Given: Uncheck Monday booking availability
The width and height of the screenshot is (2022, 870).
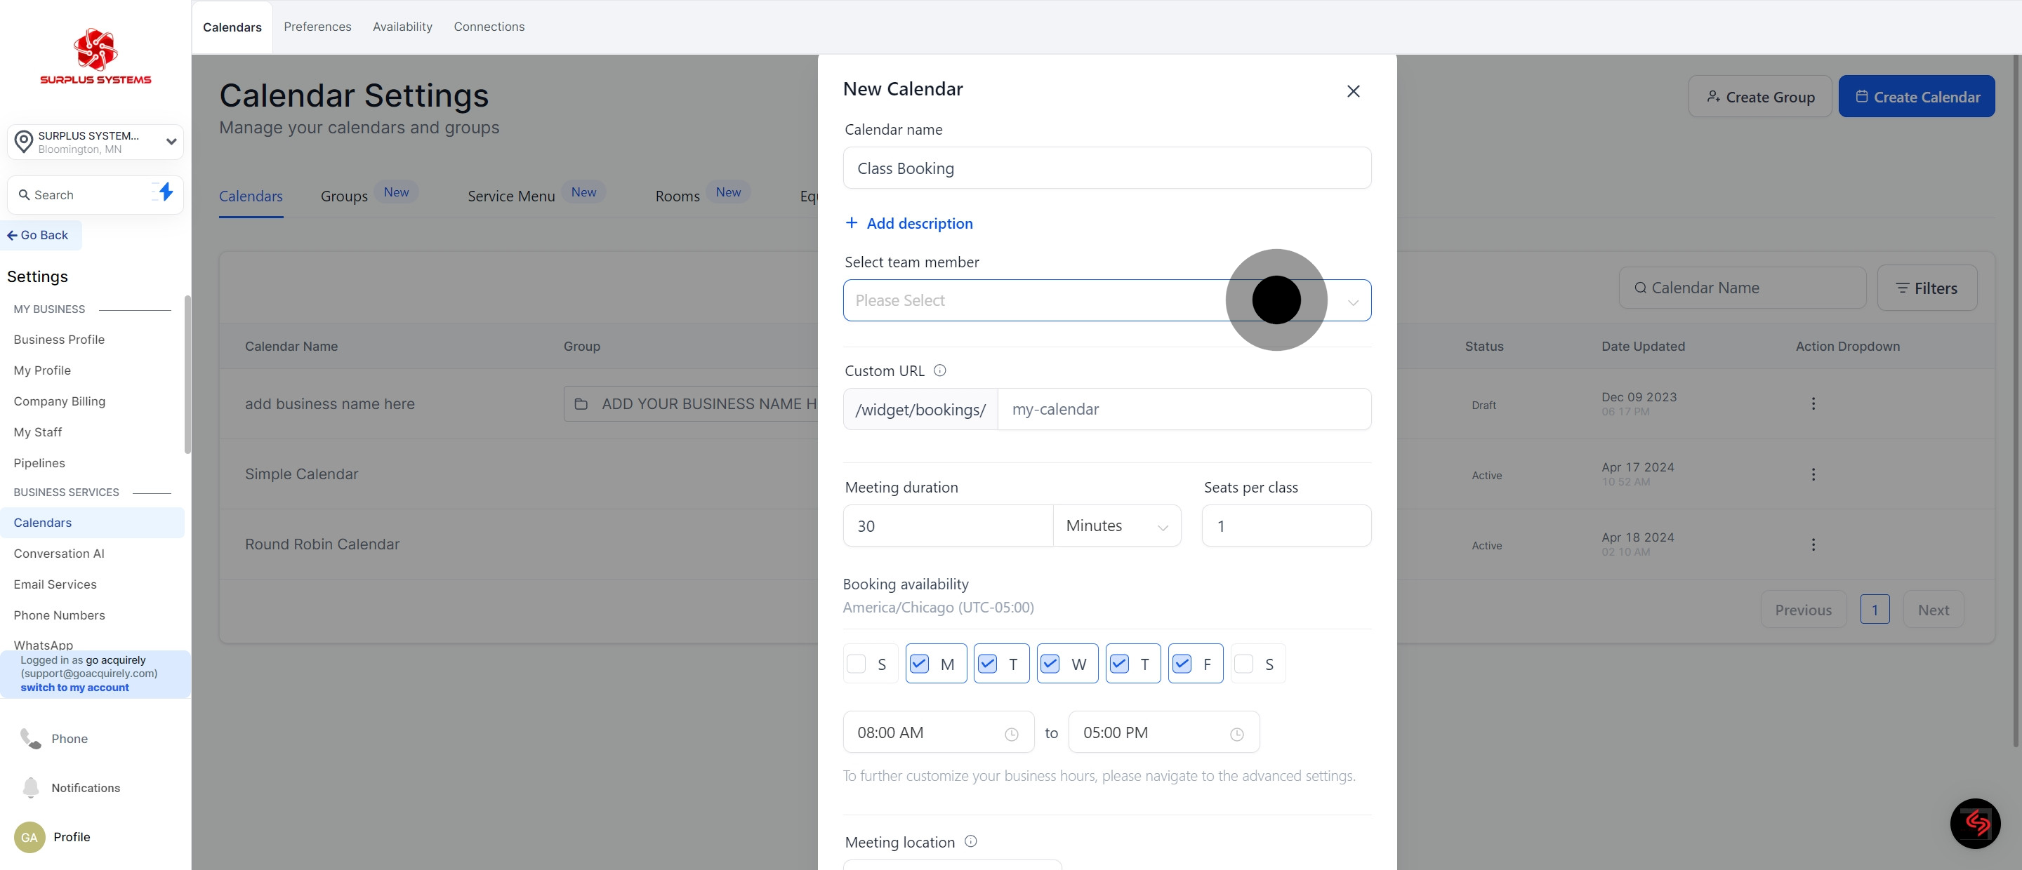Looking at the screenshot, I should click(919, 664).
